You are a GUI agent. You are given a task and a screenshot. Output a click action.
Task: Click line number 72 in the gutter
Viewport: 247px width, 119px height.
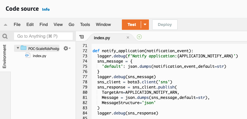click(85, 51)
